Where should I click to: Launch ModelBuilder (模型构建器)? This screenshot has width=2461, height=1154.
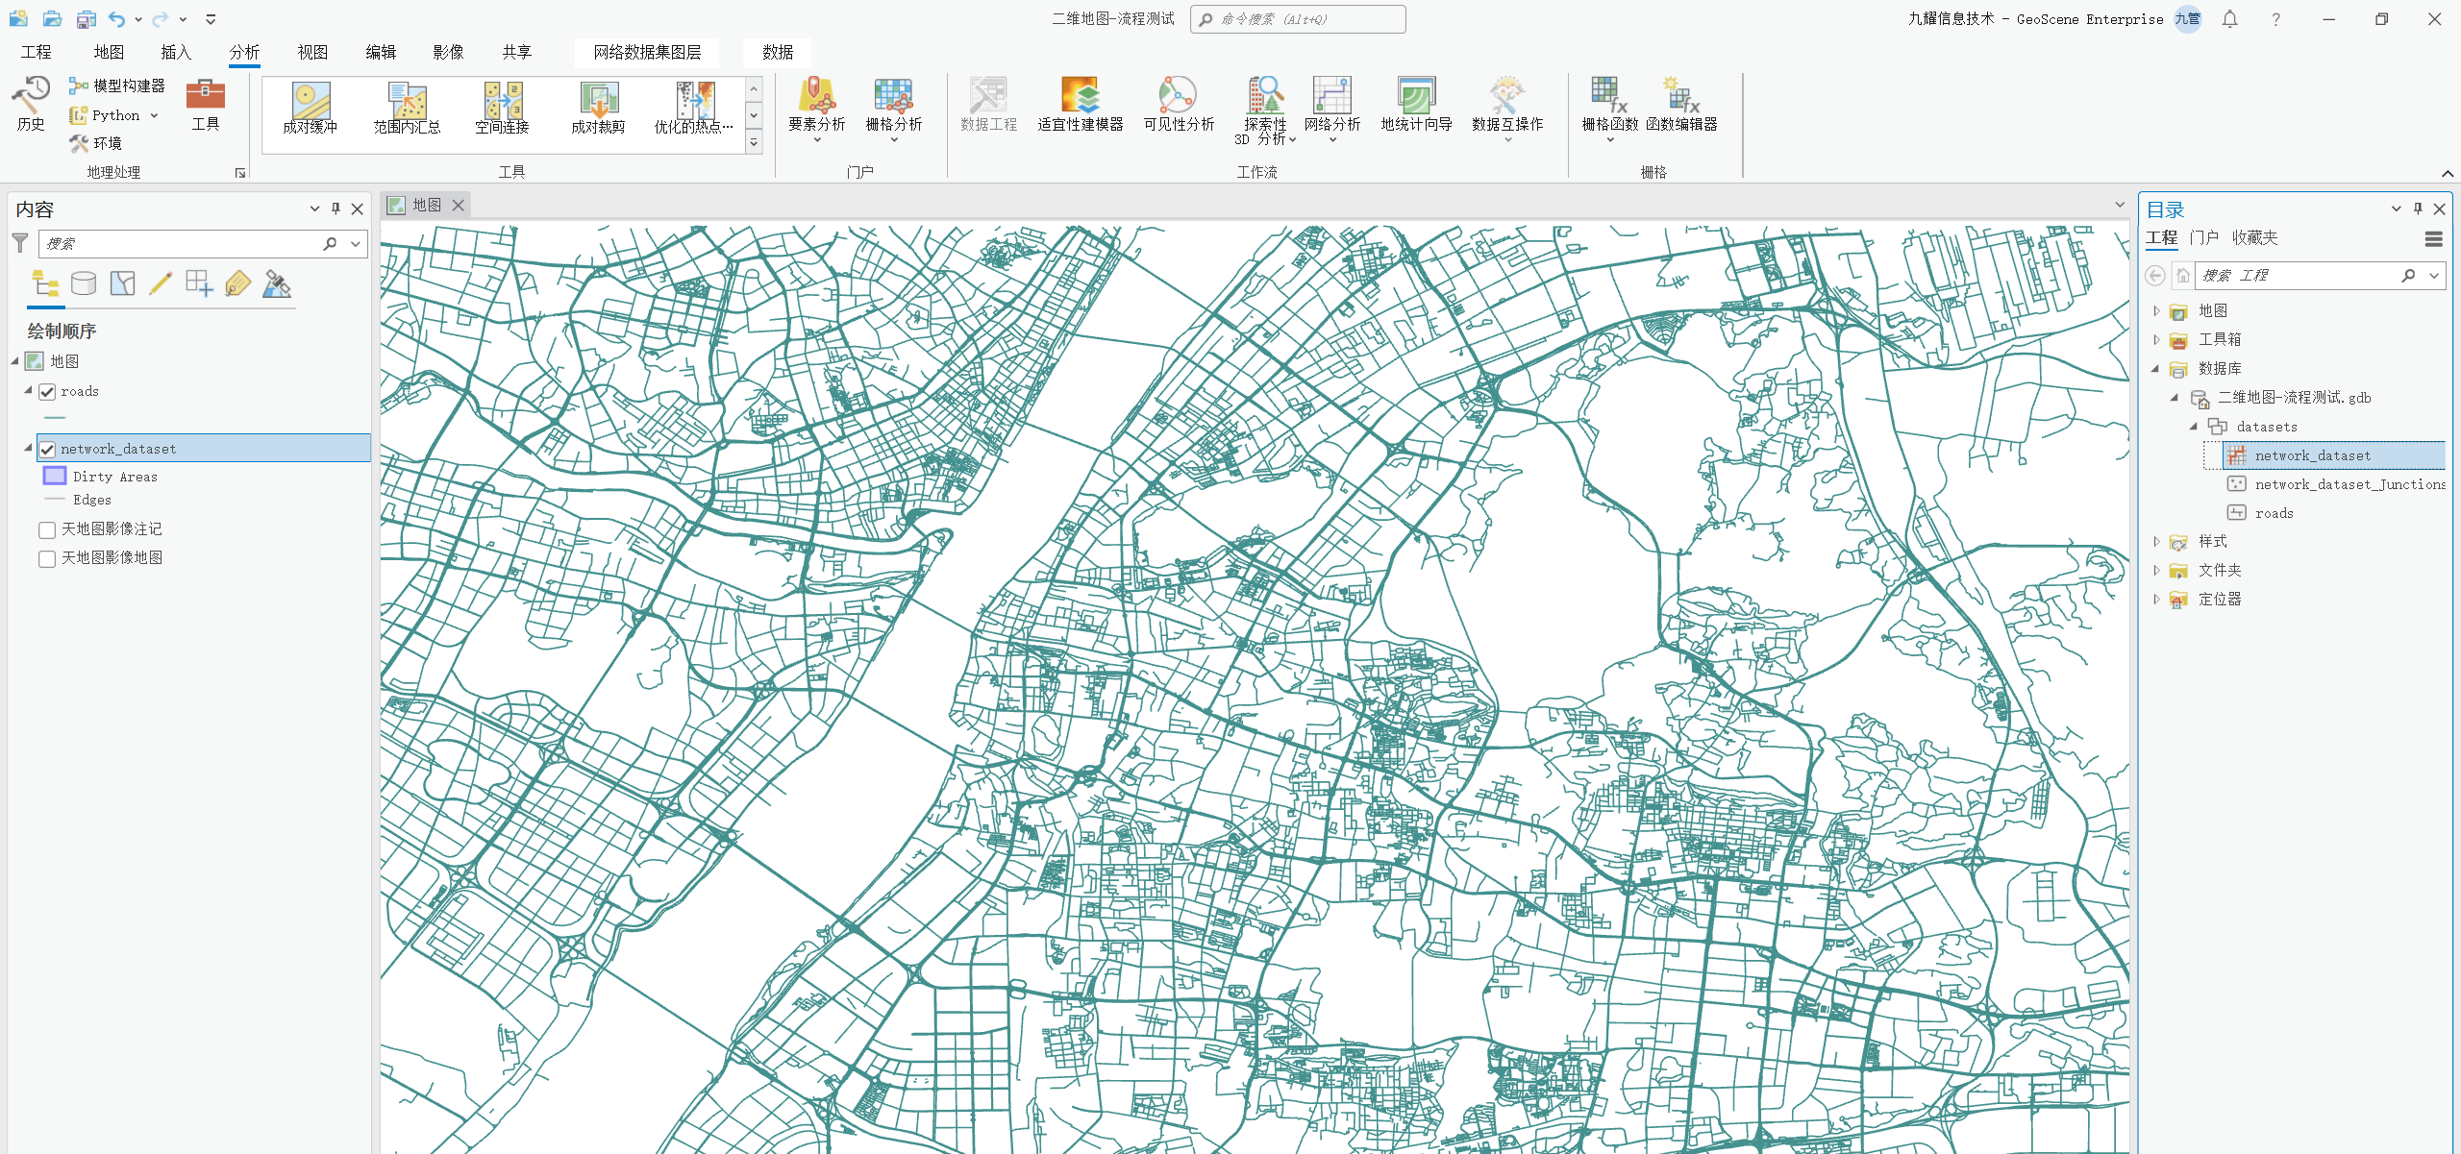[x=117, y=86]
